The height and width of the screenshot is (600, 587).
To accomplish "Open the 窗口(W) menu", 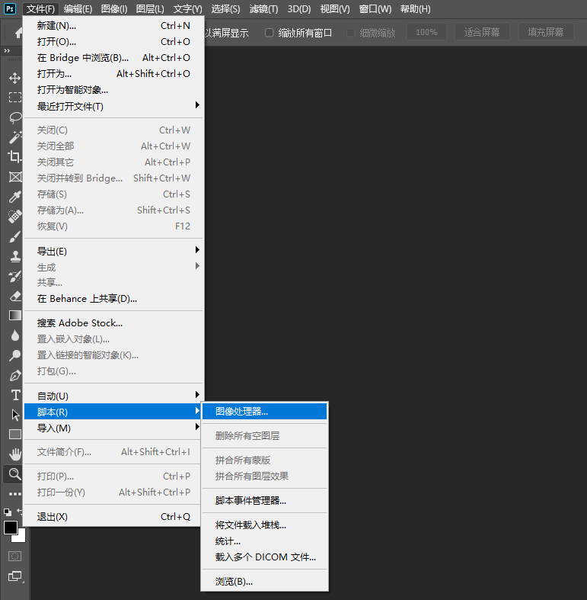I will click(375, 9).
